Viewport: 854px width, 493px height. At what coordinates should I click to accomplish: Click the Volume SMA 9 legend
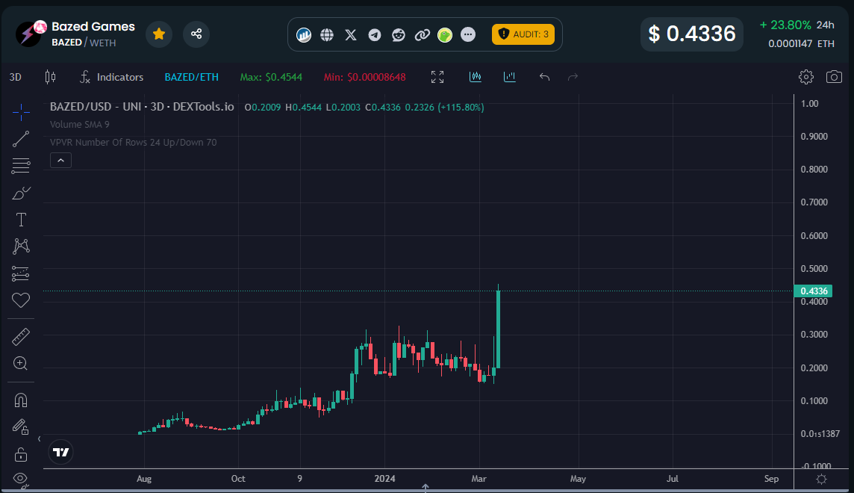click(x=80, y=124)
